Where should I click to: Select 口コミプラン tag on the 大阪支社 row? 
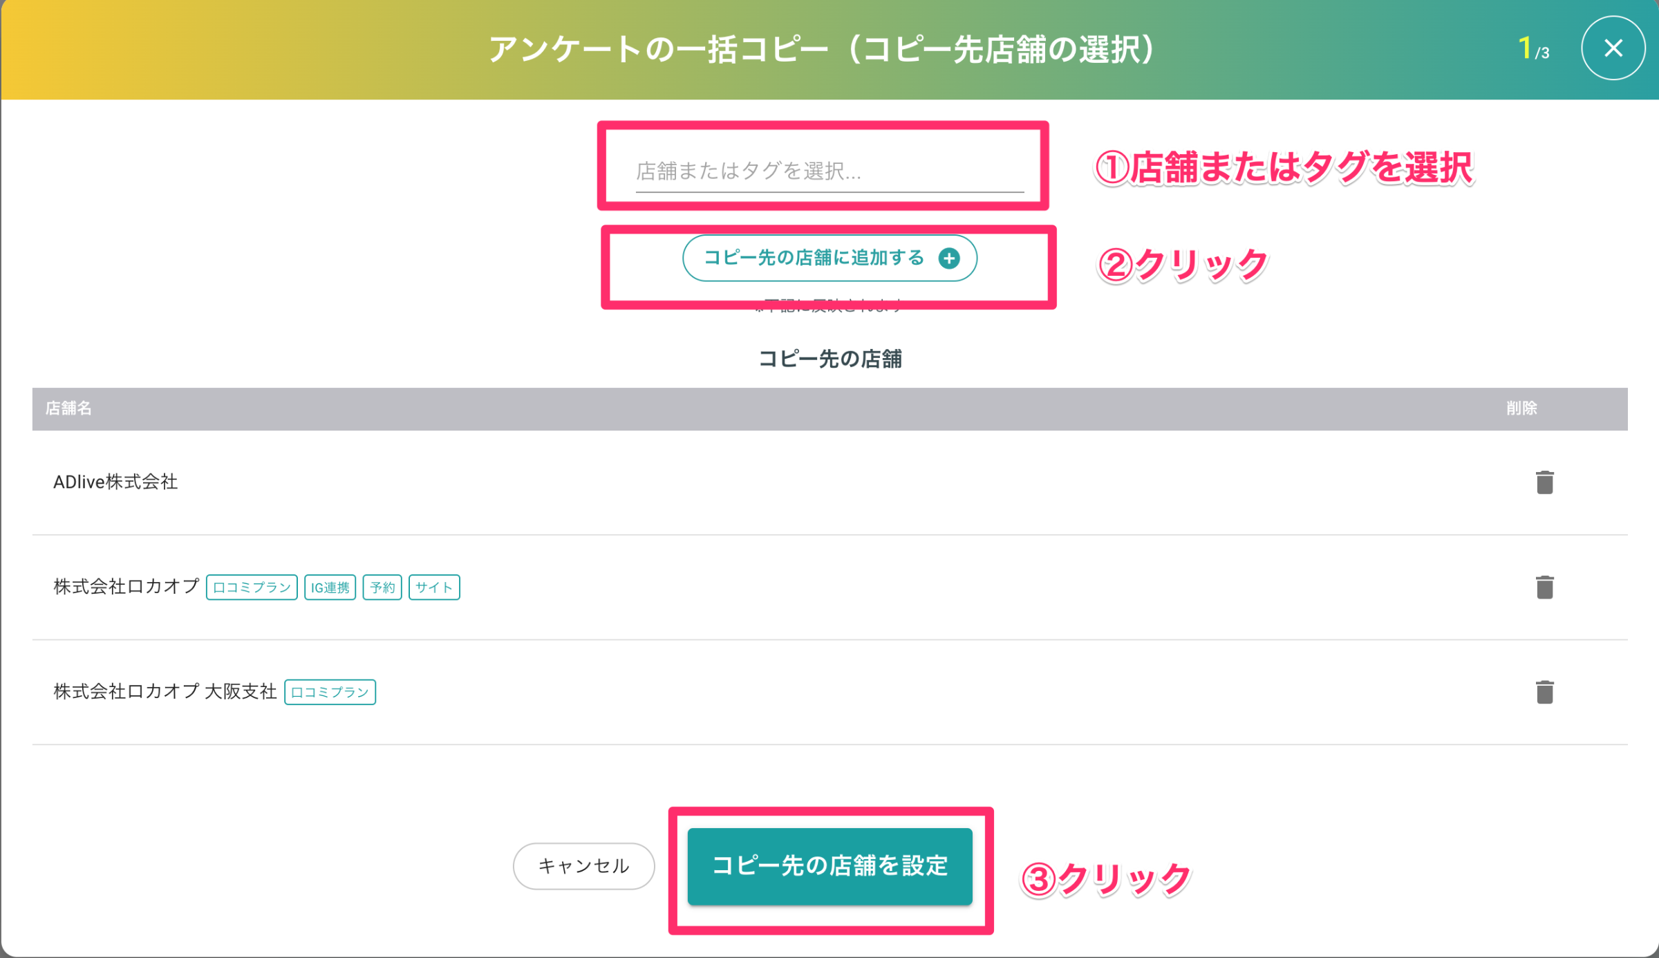[x=330, y=692]
